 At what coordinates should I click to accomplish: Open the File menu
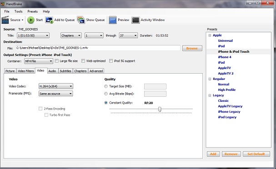(7, 11)
